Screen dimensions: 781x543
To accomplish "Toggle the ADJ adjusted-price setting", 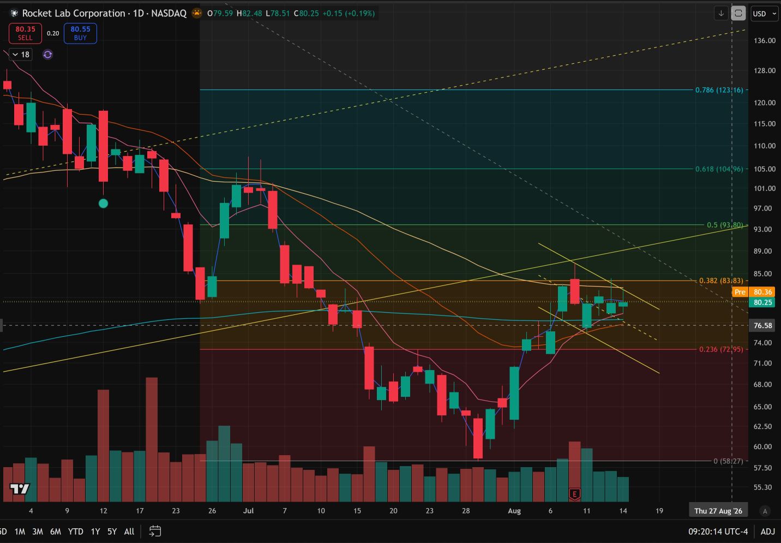I will [x=767, y=532].
